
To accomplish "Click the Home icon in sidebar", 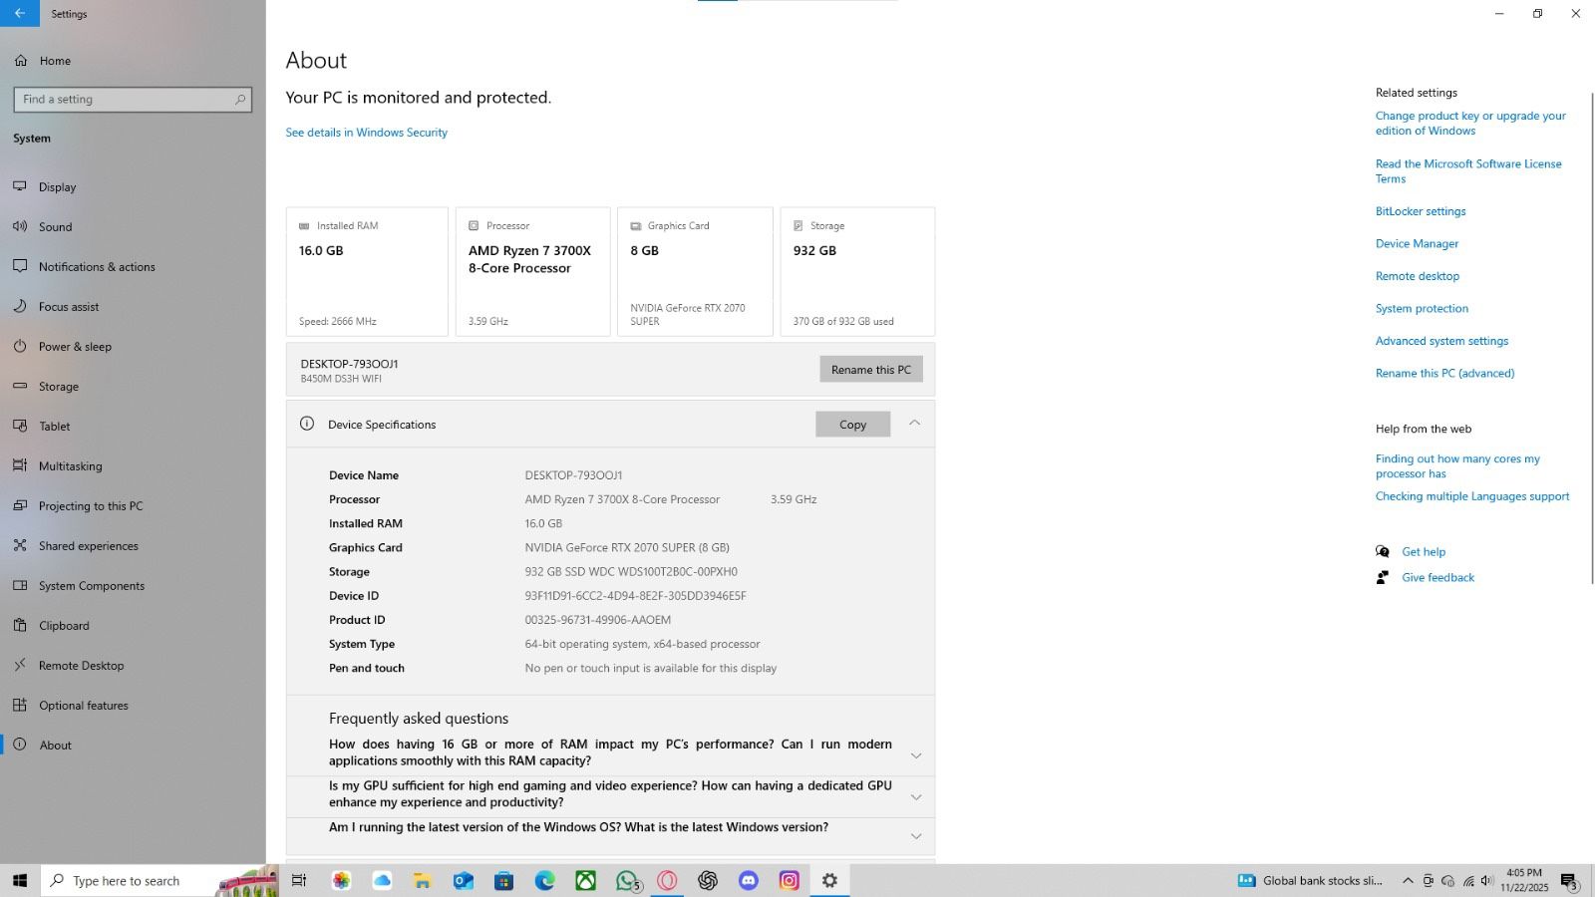I will (x=20, y=61).
